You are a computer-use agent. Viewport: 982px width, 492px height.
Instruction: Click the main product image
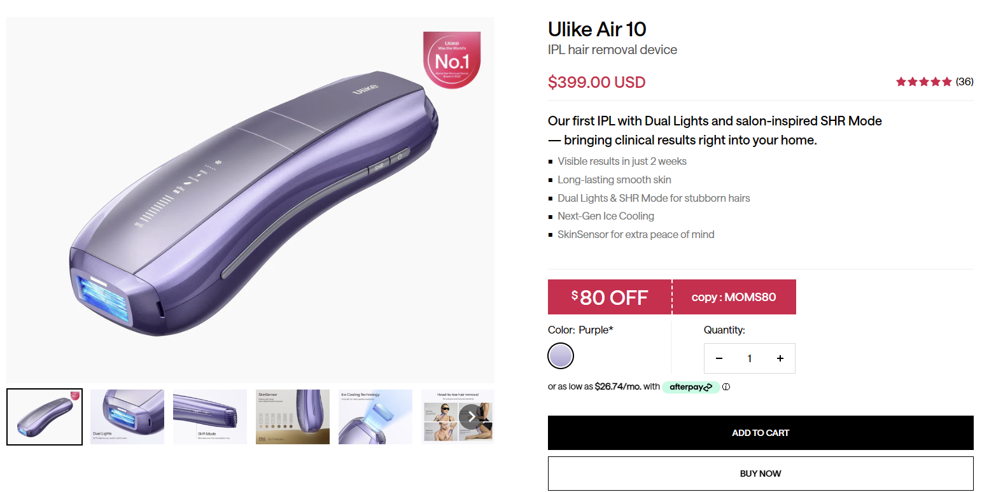click(x=250, y=200)
